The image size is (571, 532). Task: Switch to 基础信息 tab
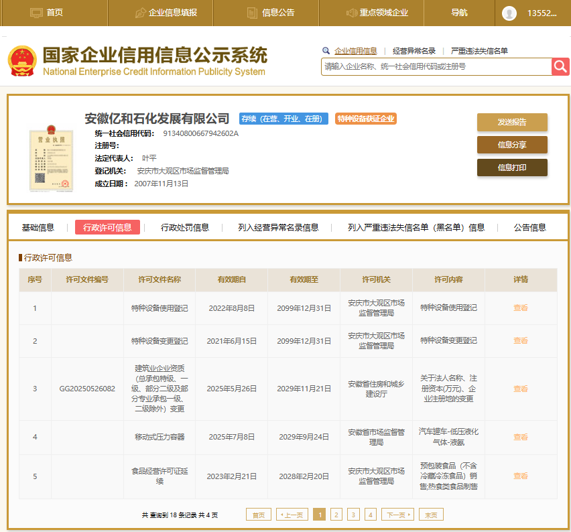(38, 227)
